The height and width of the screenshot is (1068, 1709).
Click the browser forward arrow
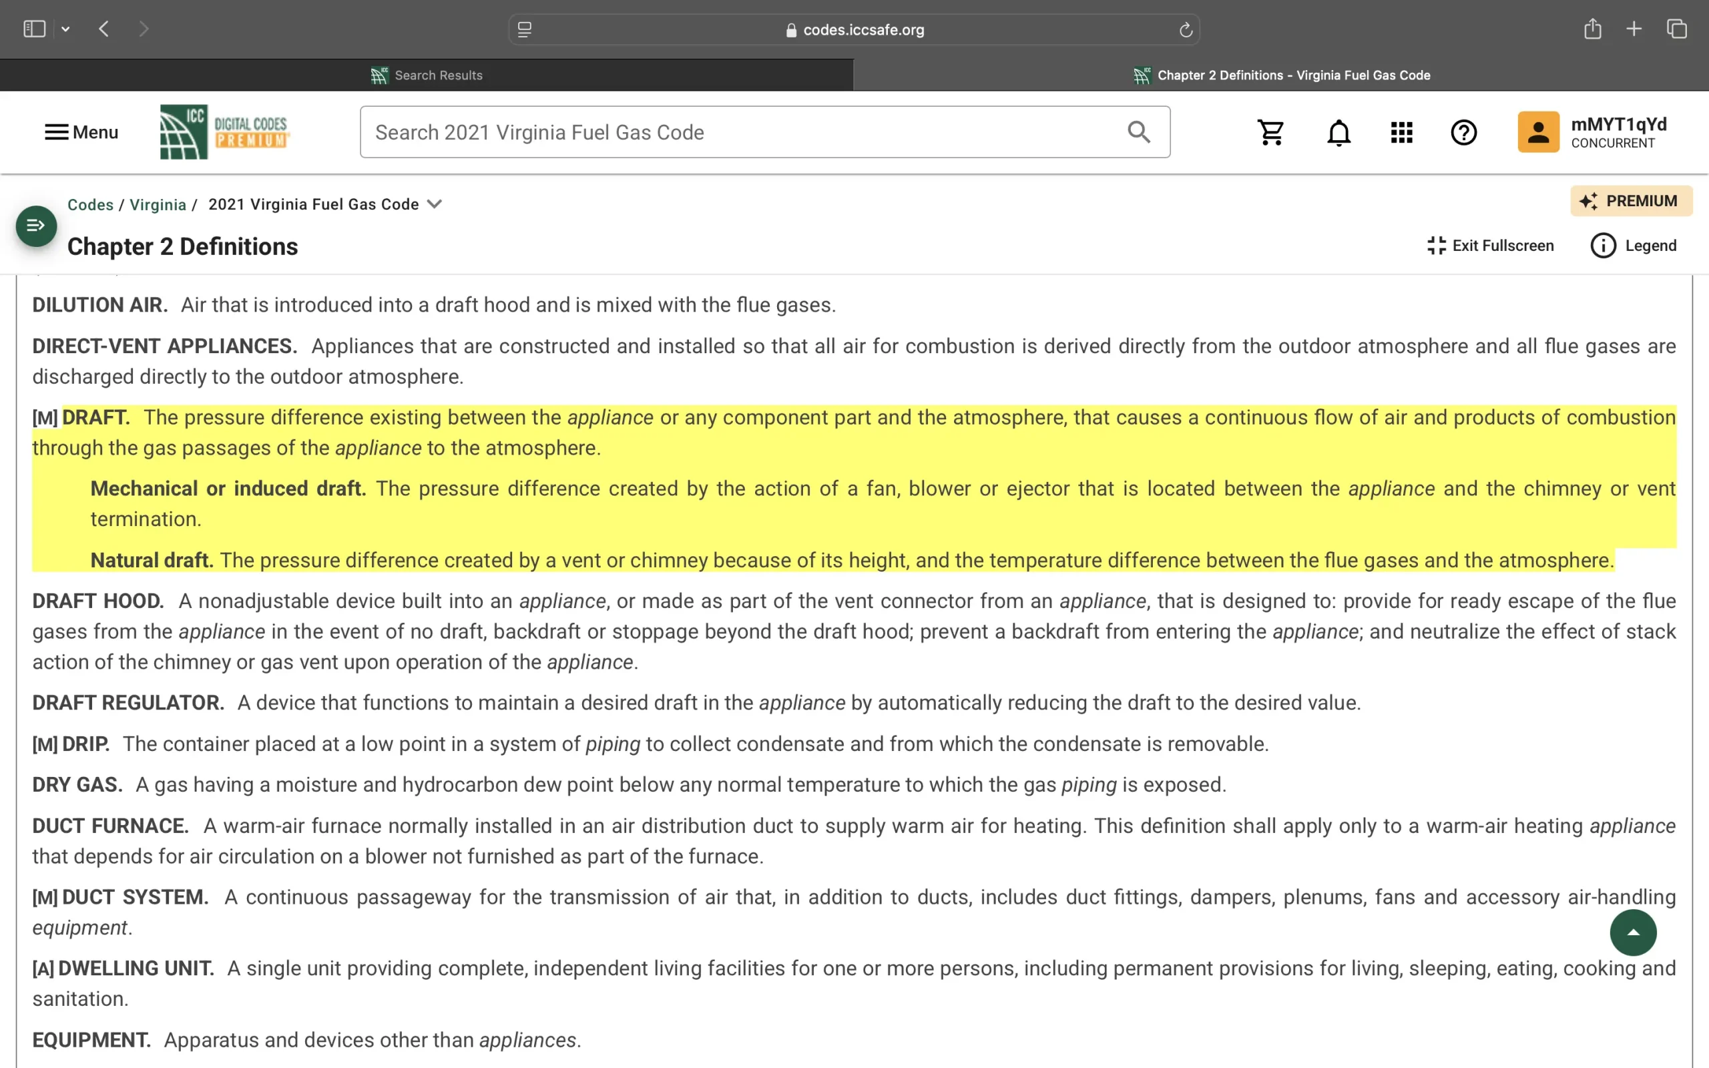144,29
